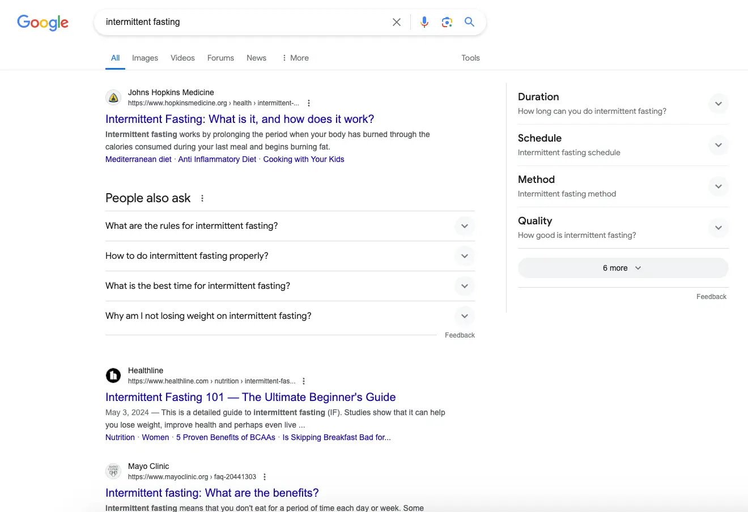748x512 pixels.
Task: Expand the Method section chevron
Action: pyautogui.click(x=718, y=186)
